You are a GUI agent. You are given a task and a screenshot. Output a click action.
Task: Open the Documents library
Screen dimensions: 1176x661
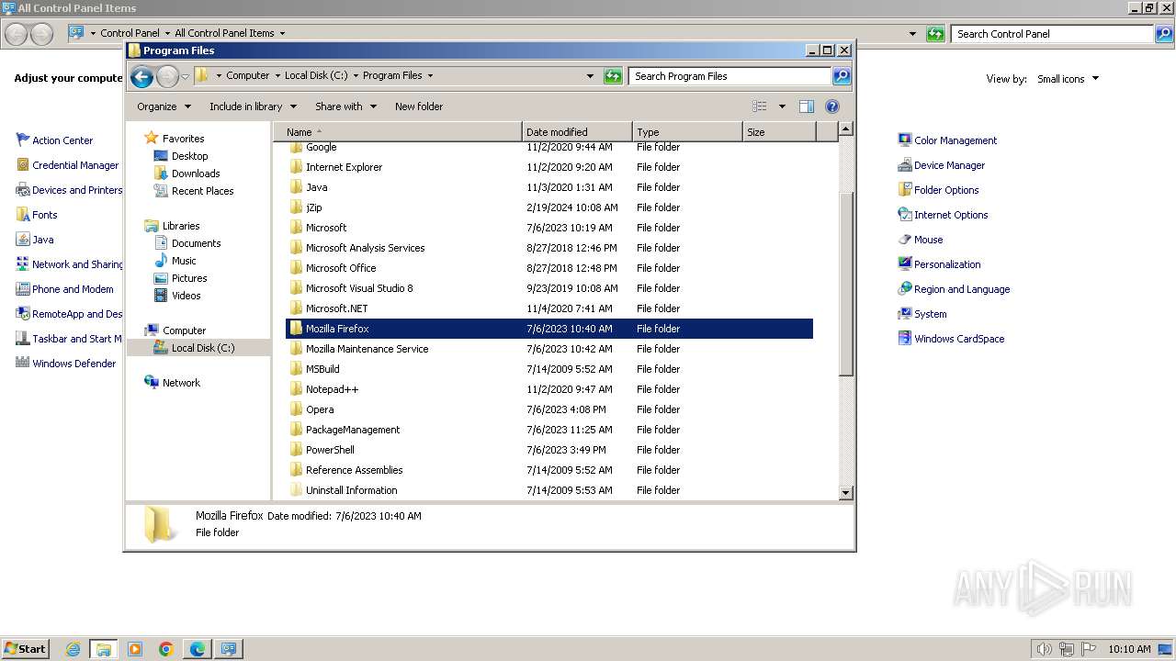tap(196, 243)
